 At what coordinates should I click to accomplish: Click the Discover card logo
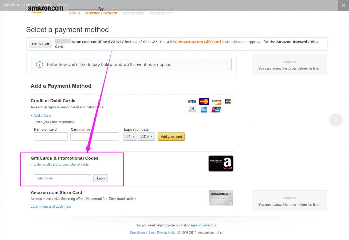tap(216, 101)
